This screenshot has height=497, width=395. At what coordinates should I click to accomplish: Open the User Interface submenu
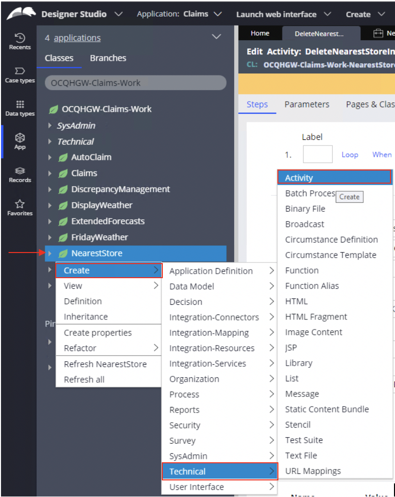[219, 487]
